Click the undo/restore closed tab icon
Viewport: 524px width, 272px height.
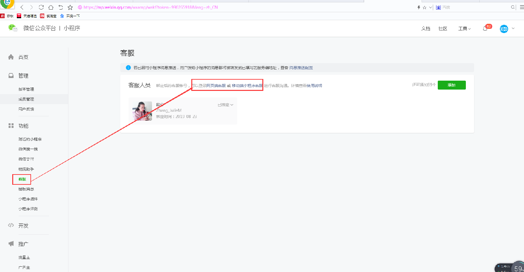point(60,7)
